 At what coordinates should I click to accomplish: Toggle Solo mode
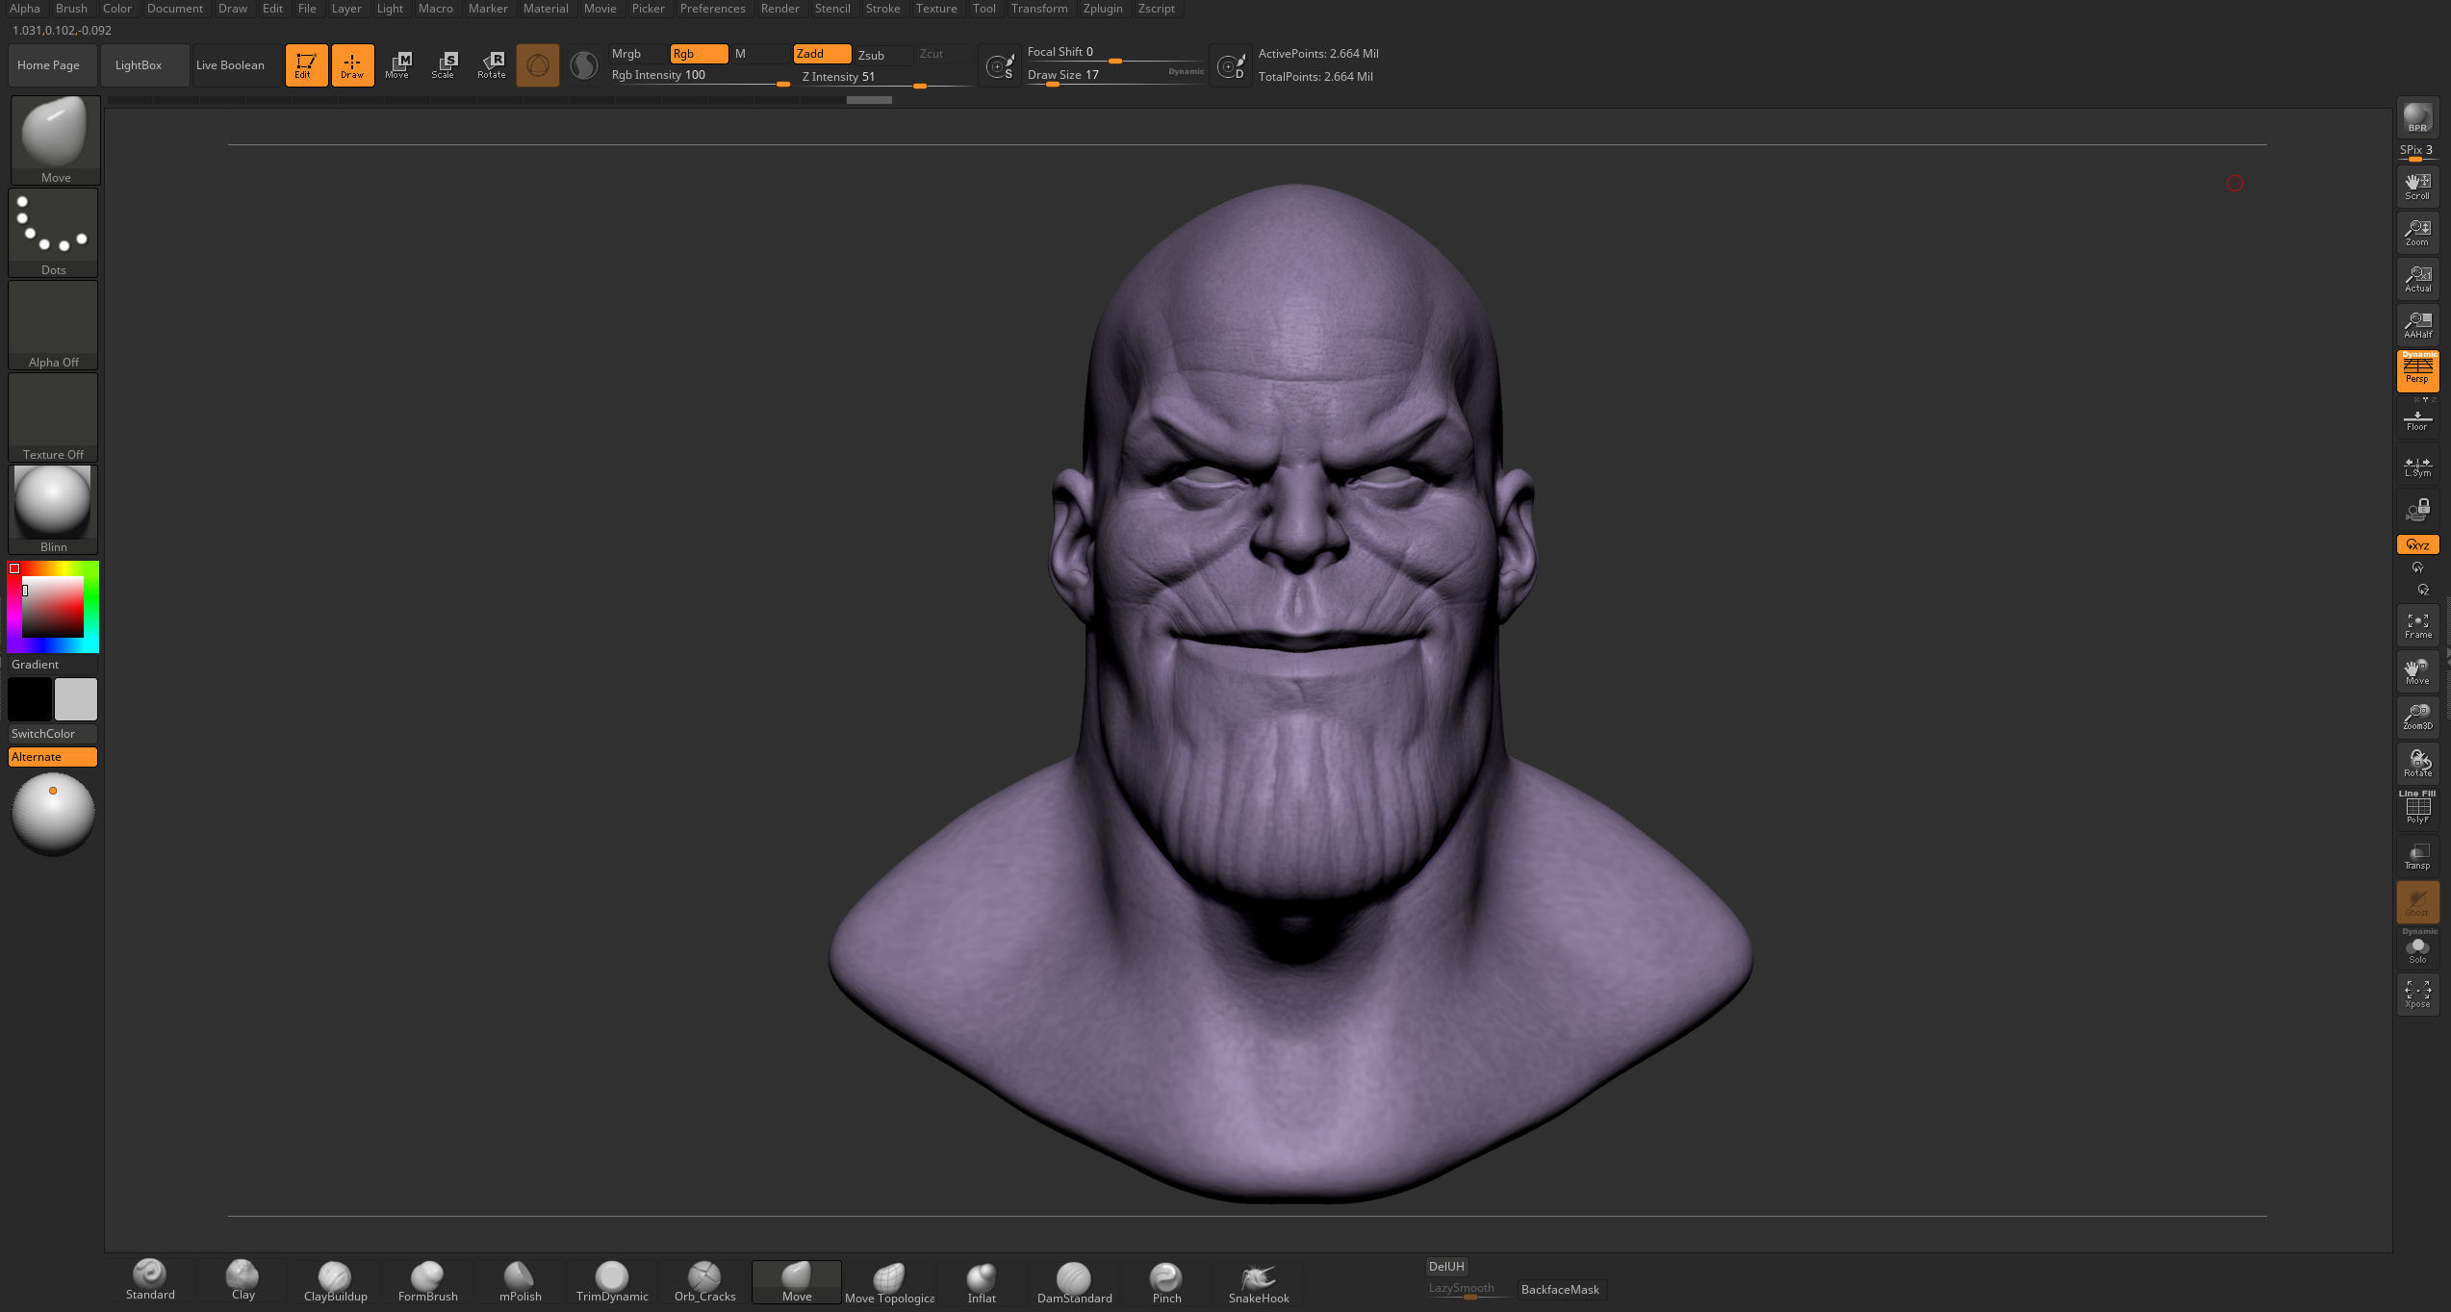tap(2417, 947)
